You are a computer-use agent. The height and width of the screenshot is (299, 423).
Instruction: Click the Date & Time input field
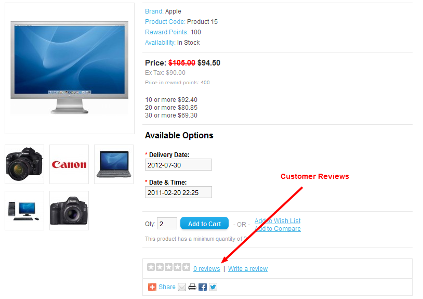point(178,192)
